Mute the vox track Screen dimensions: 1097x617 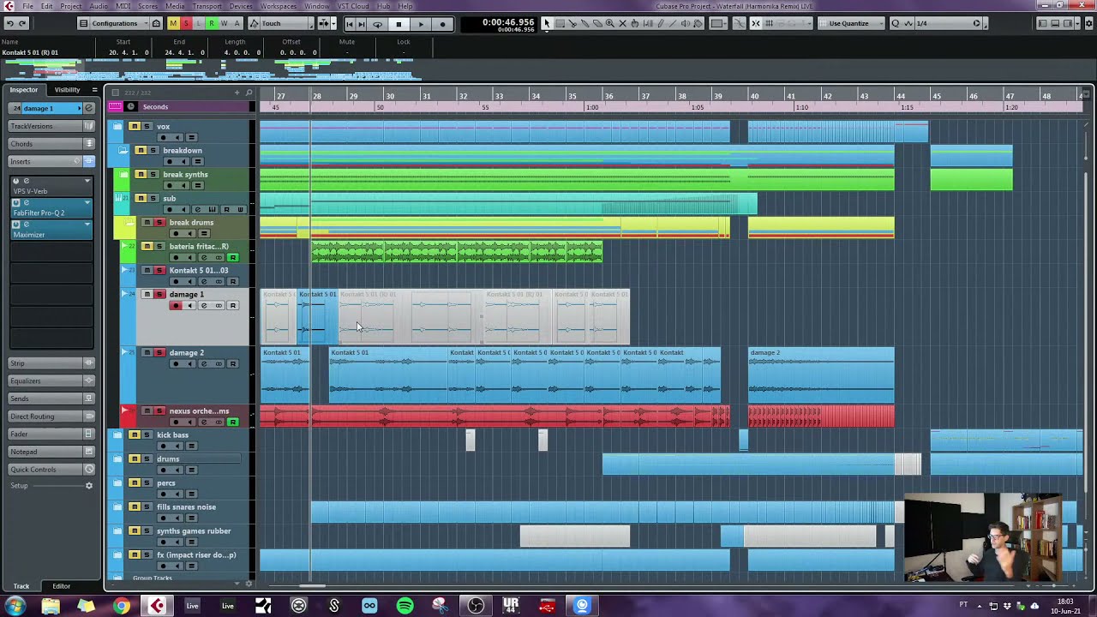pyautogui.click(x=135, y=127)
